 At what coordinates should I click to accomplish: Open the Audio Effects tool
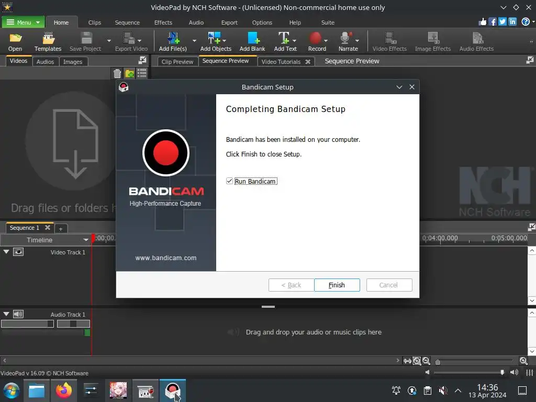coord(476,42)
